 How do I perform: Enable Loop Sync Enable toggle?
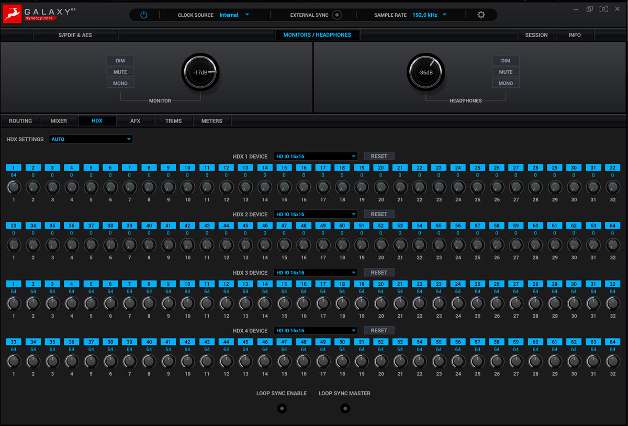pyautogui.click(x=282, y=409)
